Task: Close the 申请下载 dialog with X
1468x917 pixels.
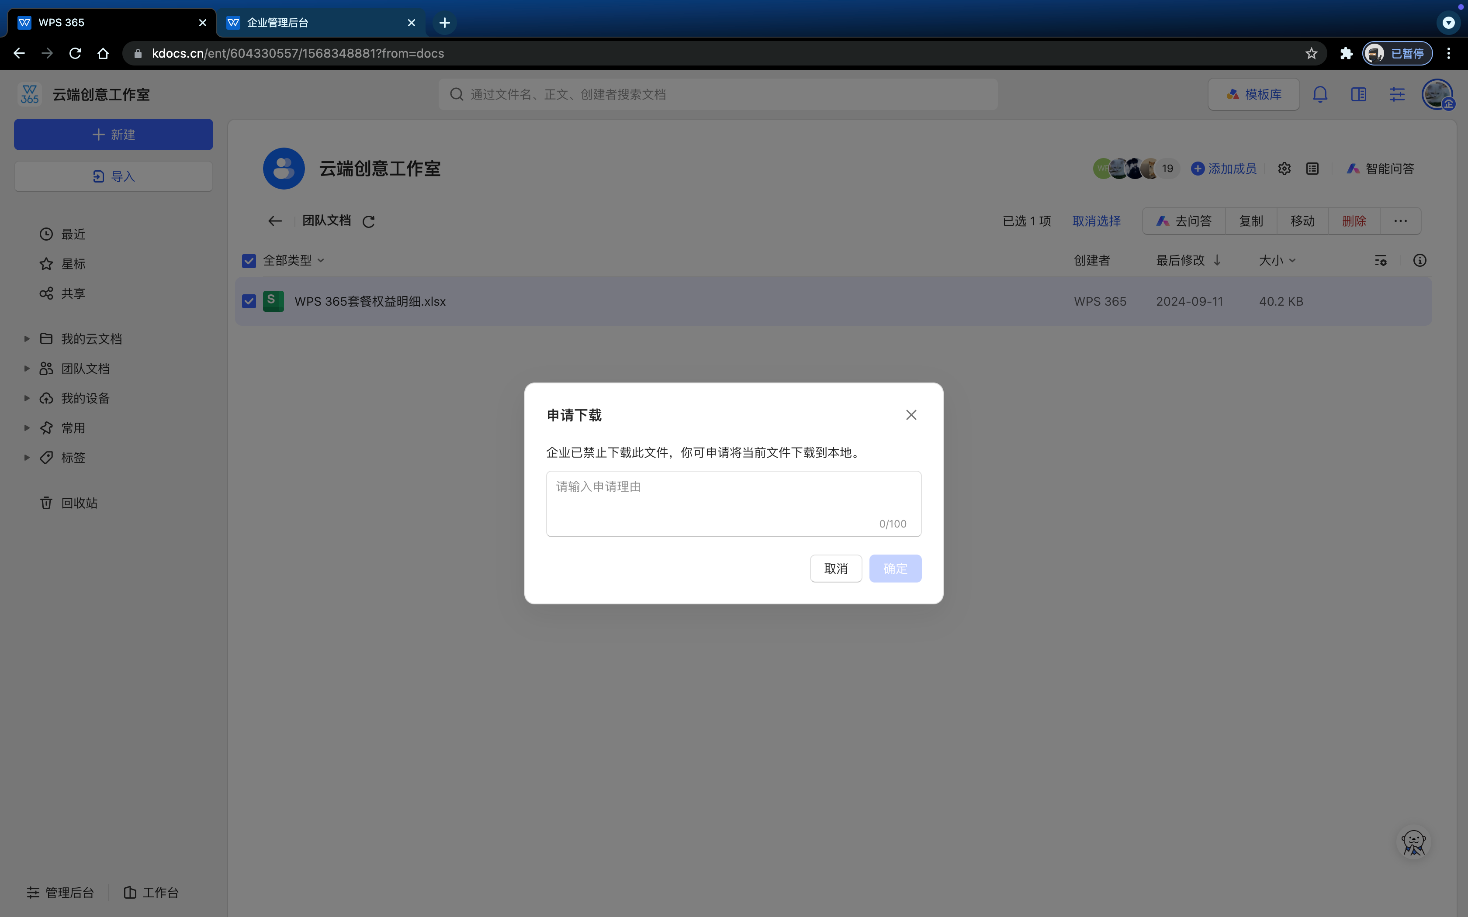Action: pos(911,415)
